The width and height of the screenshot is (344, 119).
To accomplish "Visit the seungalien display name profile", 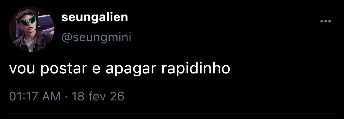I will [95, 17].
